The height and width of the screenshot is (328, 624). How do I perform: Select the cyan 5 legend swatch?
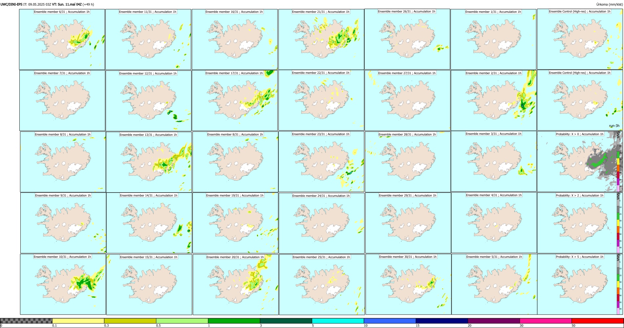point(338,321)
